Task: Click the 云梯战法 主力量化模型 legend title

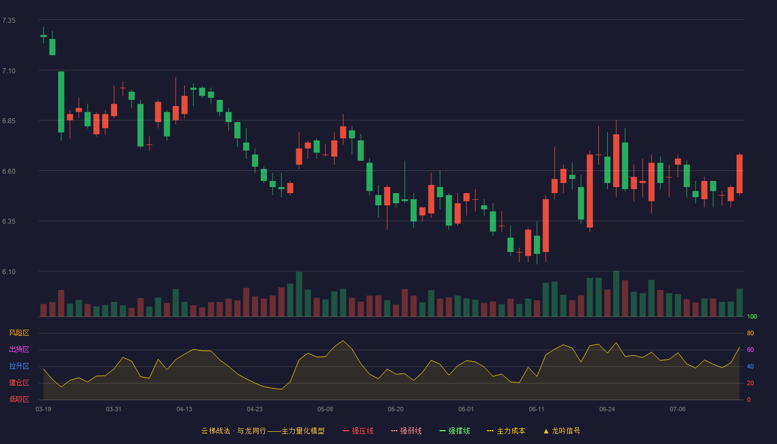Action: [x=263, y=431]
